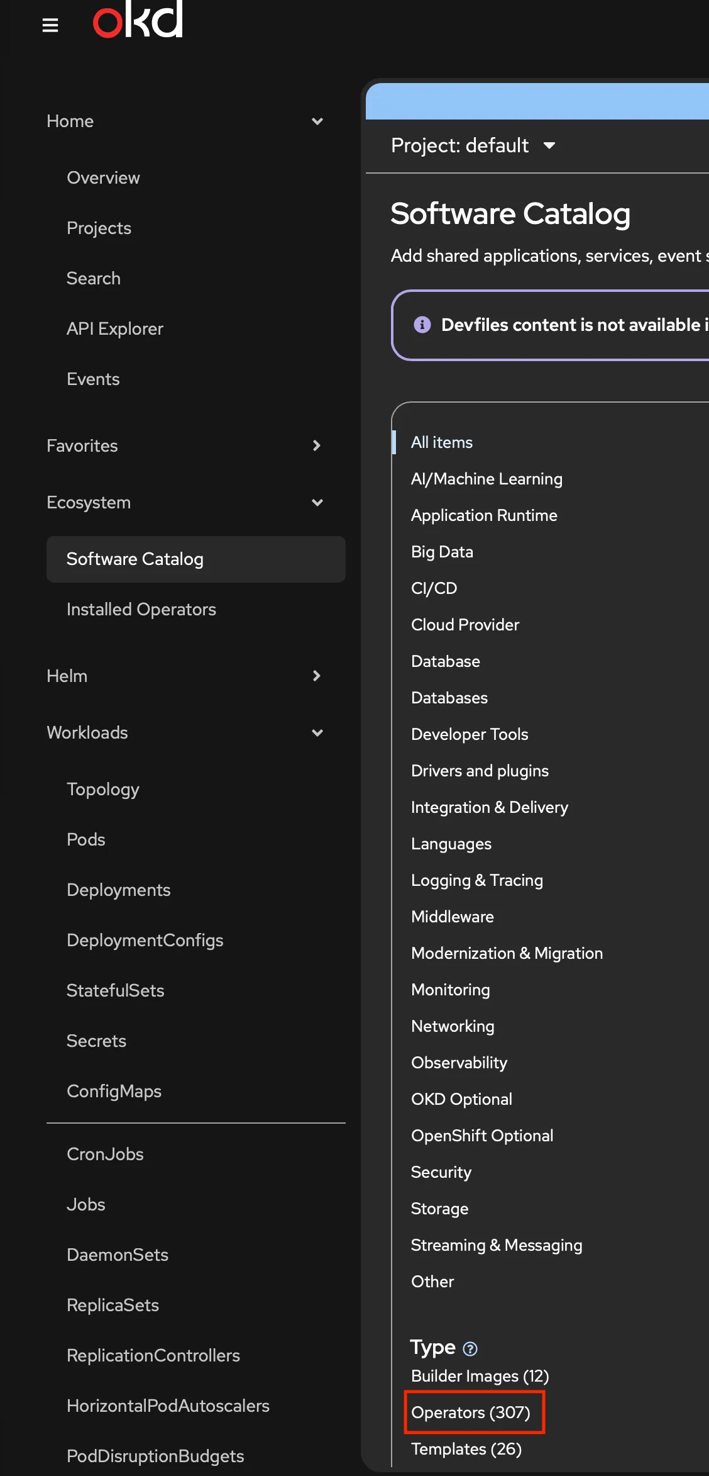Filter by Database category
This screenshot has height=1476, width=709.
445,661
